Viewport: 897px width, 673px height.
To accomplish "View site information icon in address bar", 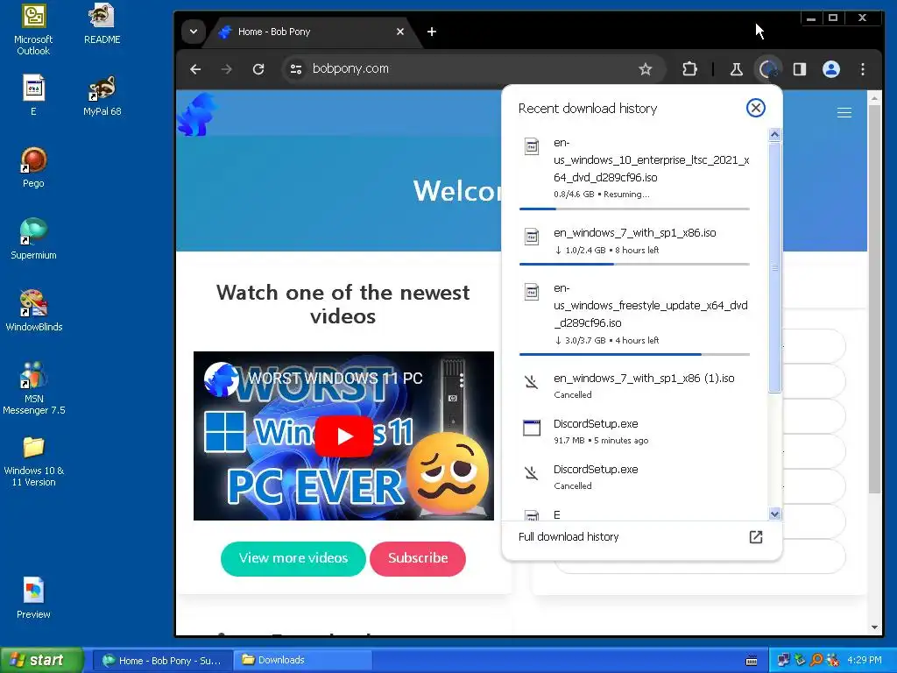I will [296, 69].
